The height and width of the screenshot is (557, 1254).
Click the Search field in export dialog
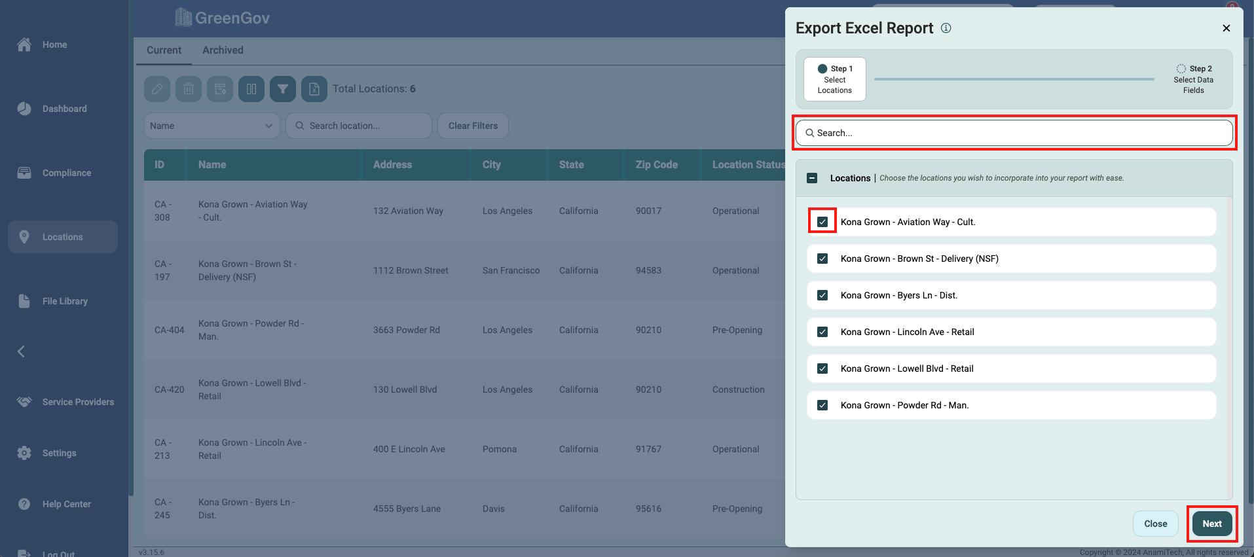[x=1014, y=133]
